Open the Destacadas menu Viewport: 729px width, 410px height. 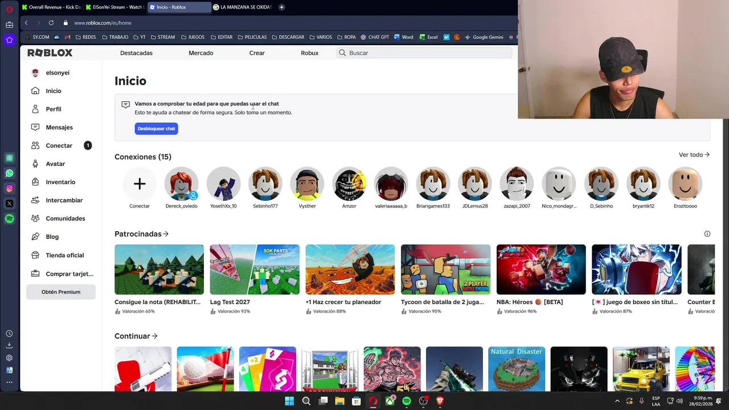coord(136,53)
